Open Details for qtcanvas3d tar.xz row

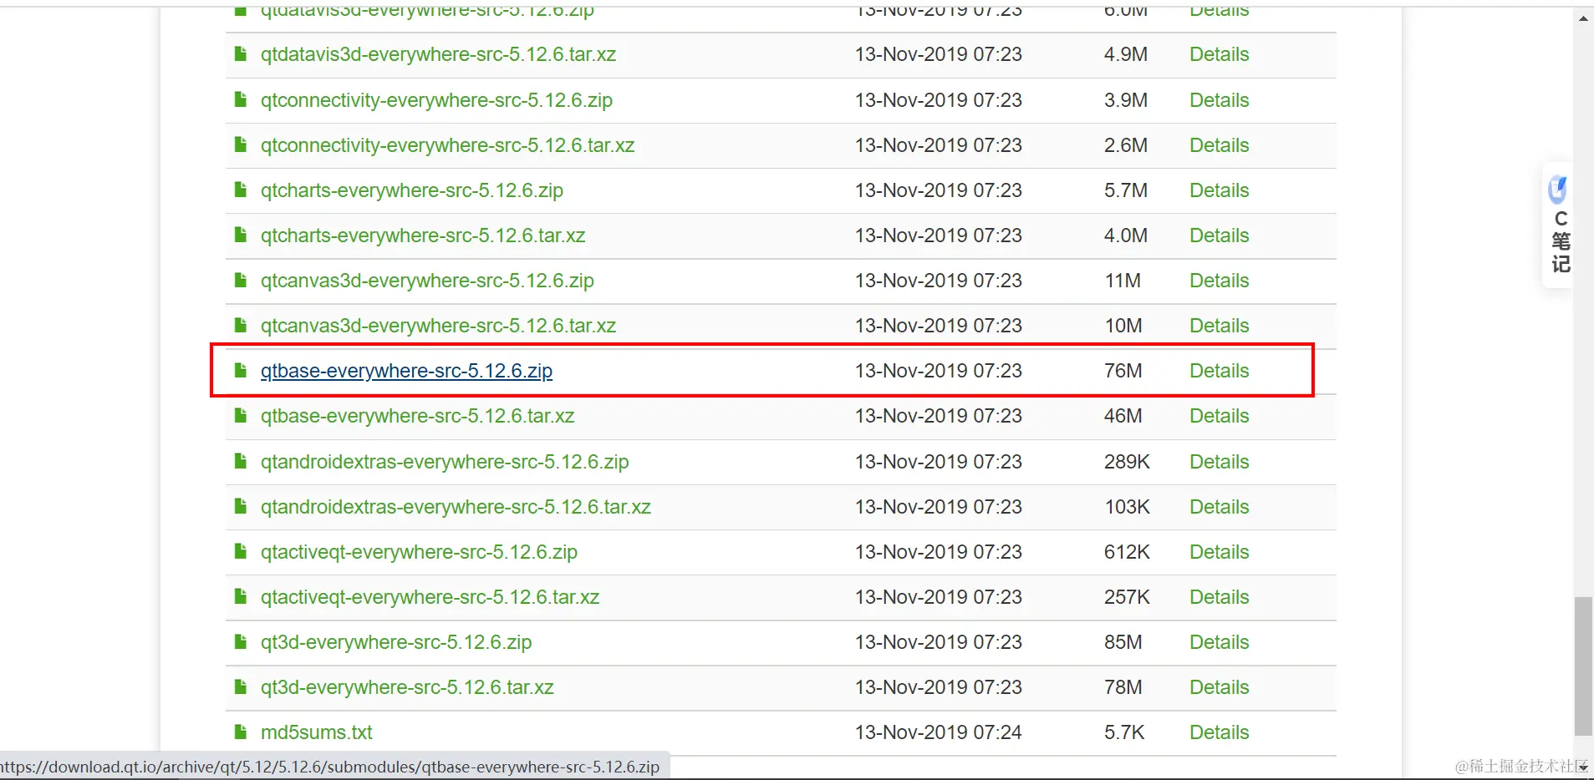(1219, 326)
